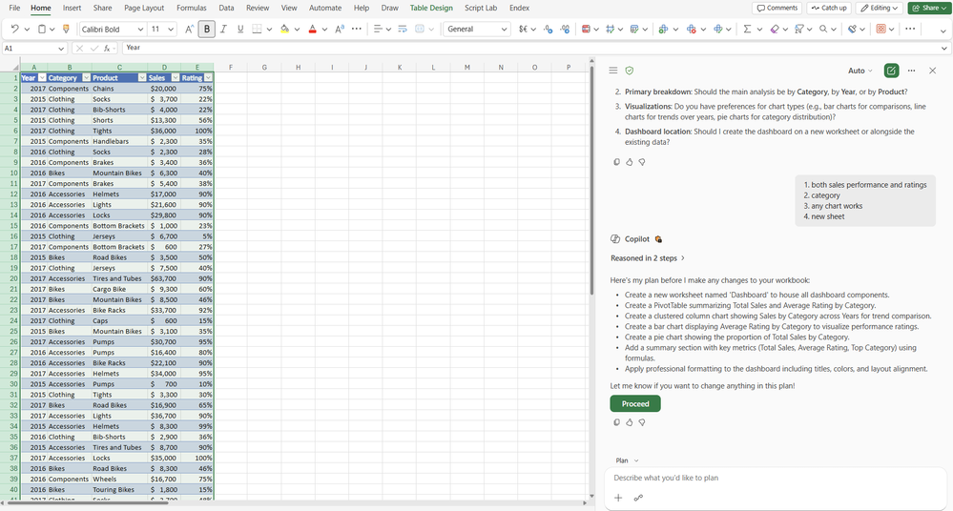The width and height of the screenshot is (953, 511).
Task: Click Increase Decimal icon
Action: point(549,29)
